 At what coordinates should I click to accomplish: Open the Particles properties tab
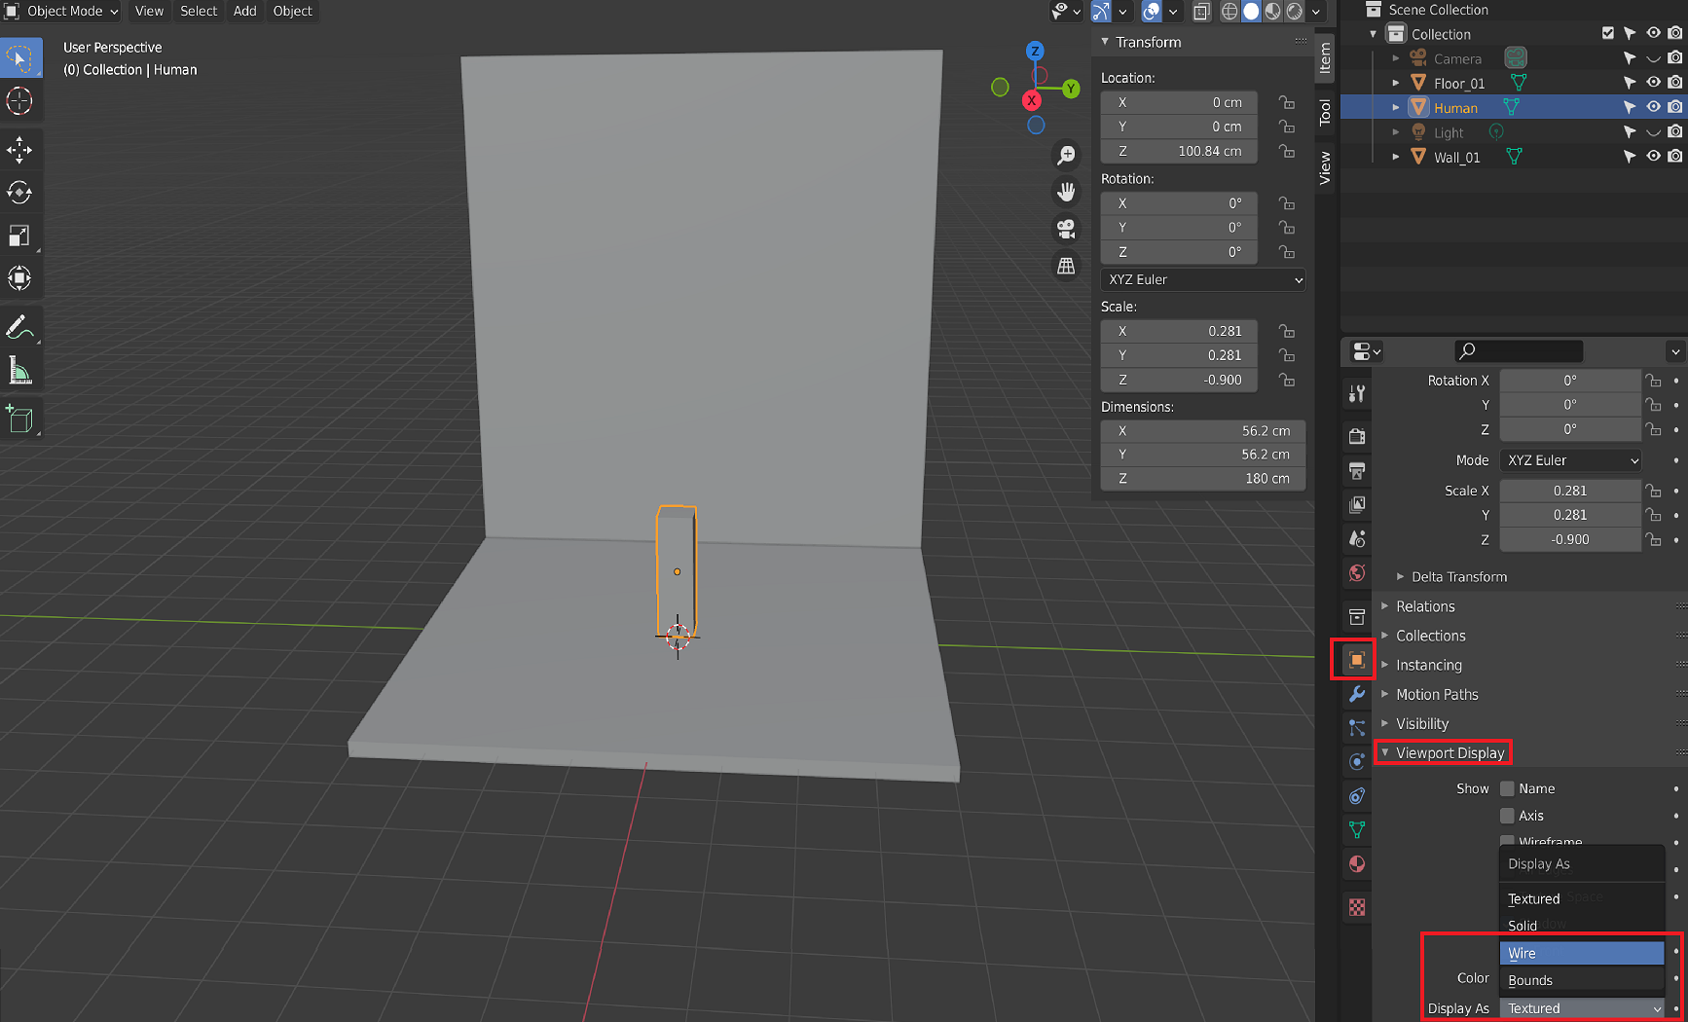click(1357, 728)
